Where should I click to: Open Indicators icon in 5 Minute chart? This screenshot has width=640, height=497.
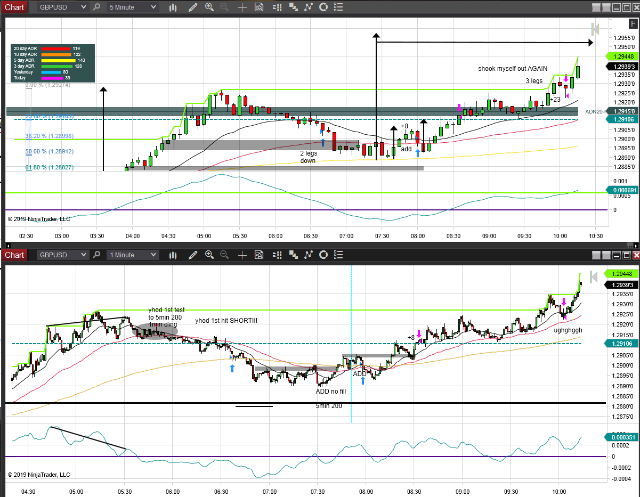(x=309, y=7)
